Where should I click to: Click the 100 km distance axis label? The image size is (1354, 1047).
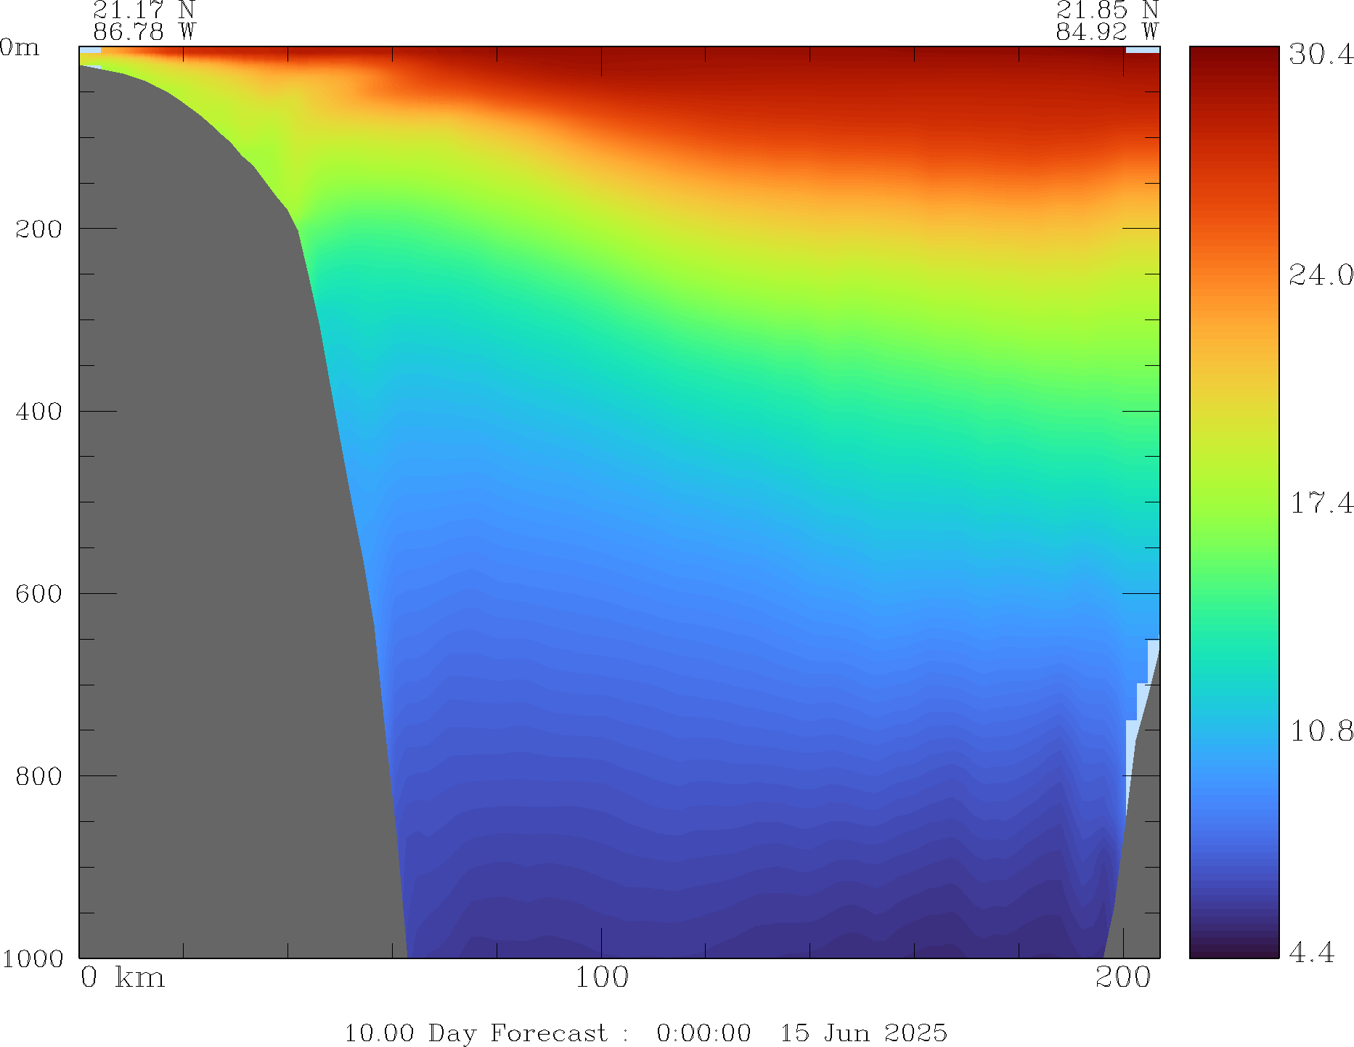[x=601, y=978]
